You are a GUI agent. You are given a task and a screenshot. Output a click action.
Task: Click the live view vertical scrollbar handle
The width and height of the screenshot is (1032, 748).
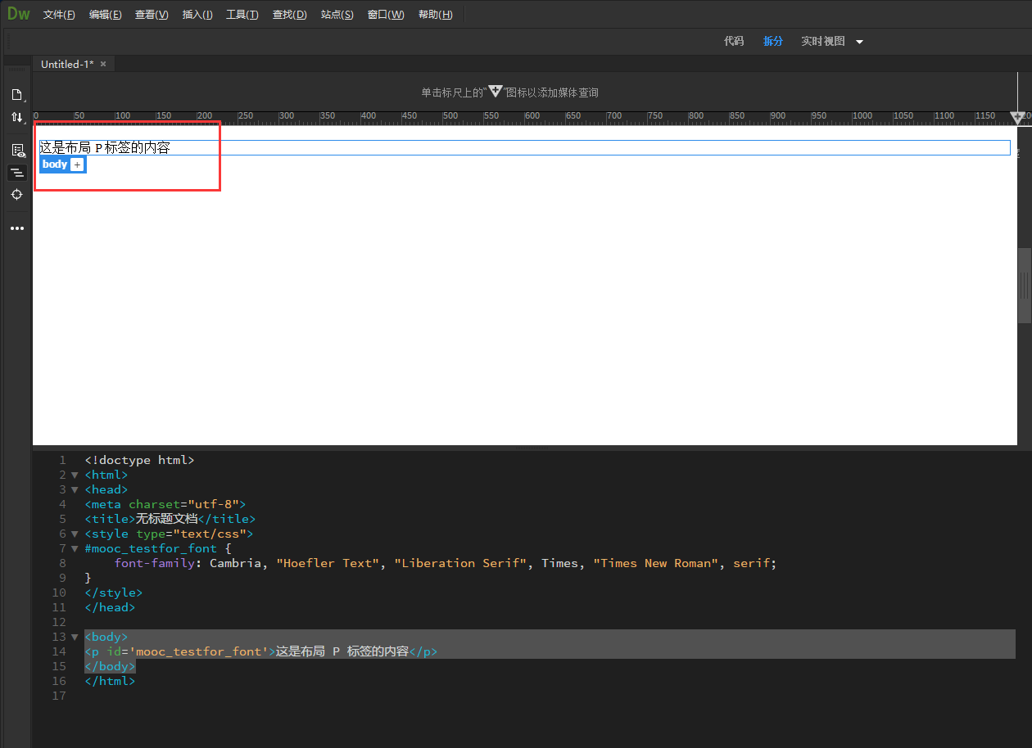pyautogui.click(x=1024, y=285)
